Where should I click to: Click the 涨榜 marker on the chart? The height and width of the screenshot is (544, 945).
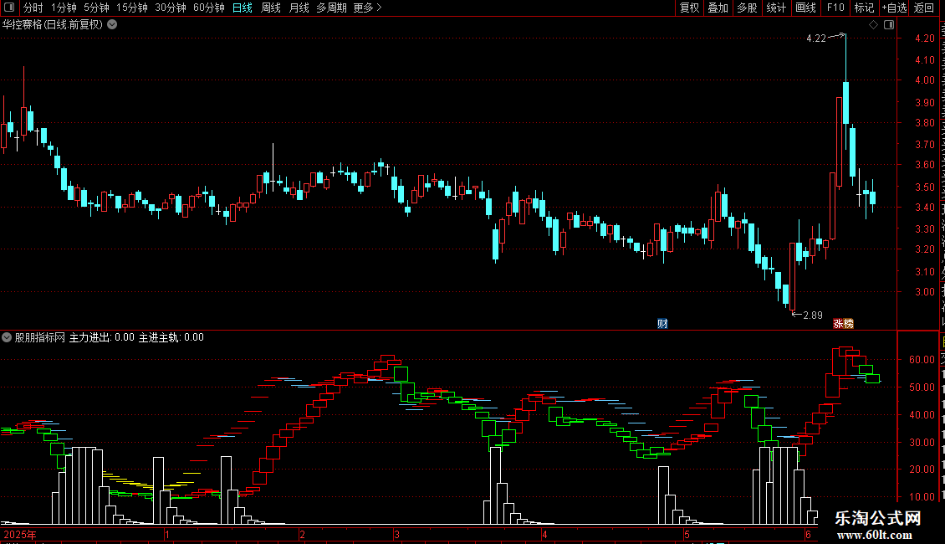[x=843, y=324]
